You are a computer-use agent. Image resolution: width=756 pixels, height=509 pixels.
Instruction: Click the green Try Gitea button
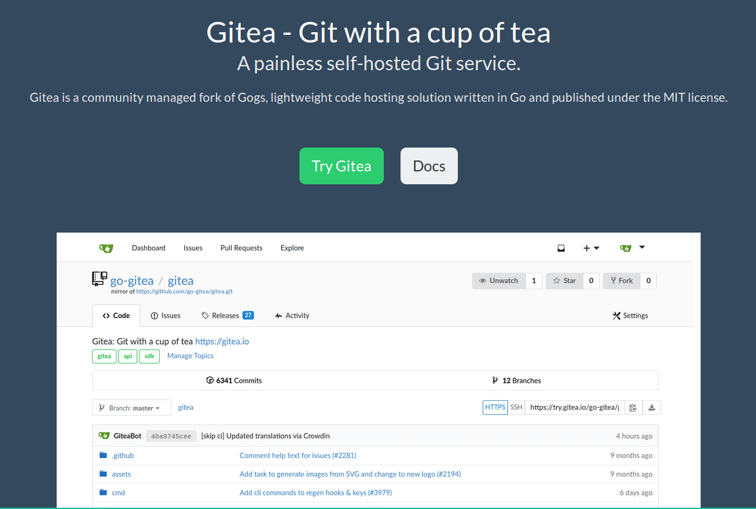341,166
